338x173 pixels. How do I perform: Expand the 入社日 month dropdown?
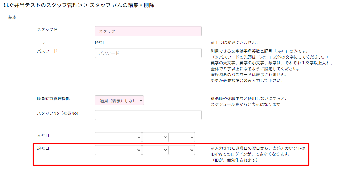[155, 137]
